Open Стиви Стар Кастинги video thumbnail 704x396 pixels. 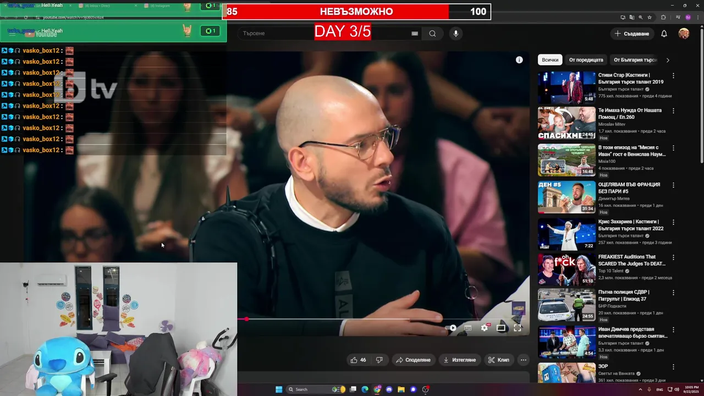click(566, 87)
